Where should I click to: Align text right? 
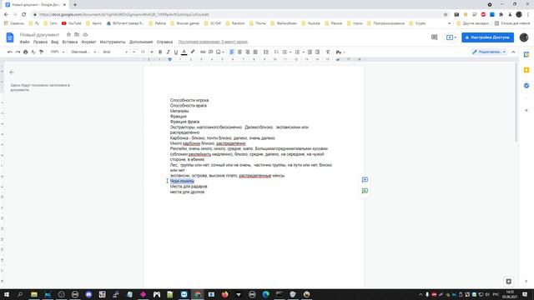tap(248, 52)
